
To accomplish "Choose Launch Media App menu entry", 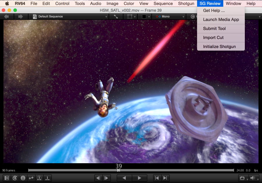I will pos(221,19).
